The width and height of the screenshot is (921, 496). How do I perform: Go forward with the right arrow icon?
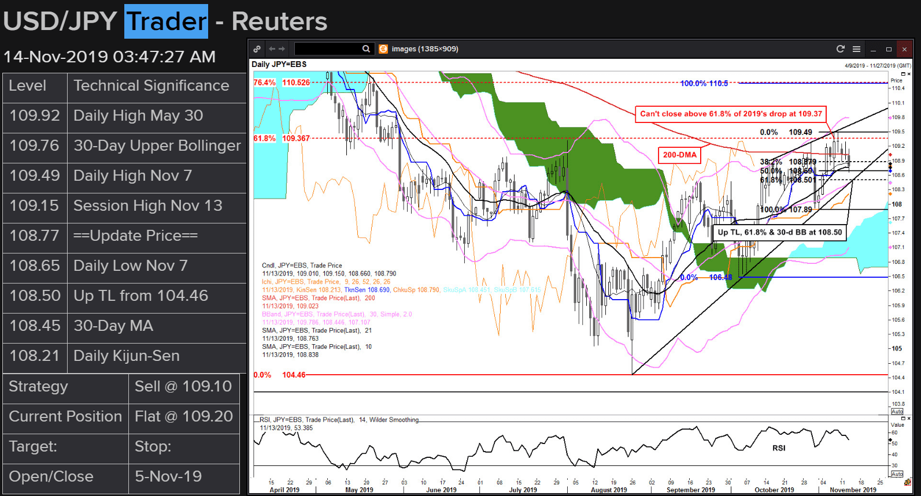click(282, 49)
